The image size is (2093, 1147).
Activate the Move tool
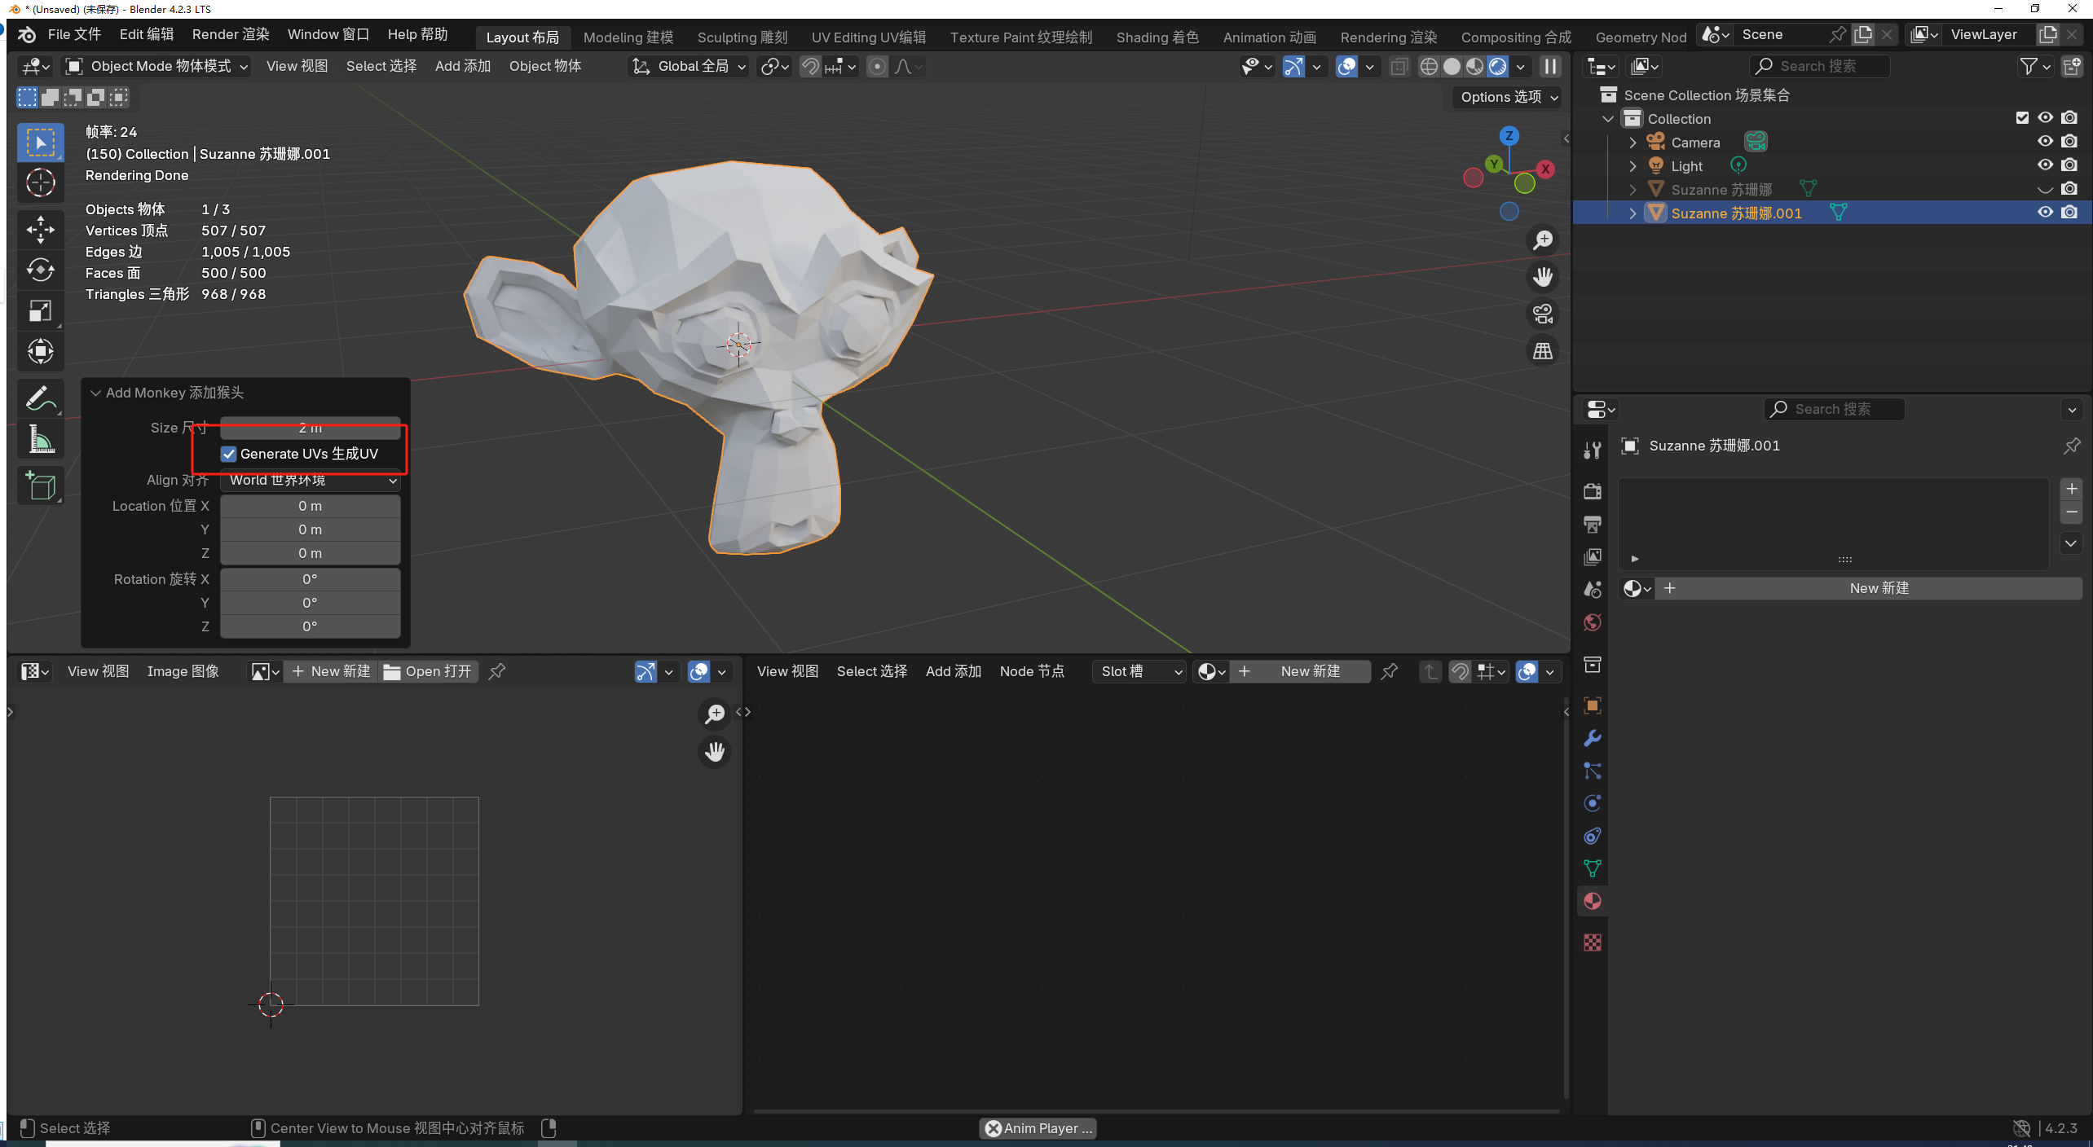coord(40,230)
